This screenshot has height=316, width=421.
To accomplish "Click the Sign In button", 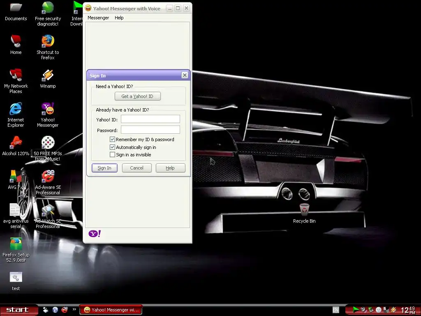I will (x=104, y=168).
